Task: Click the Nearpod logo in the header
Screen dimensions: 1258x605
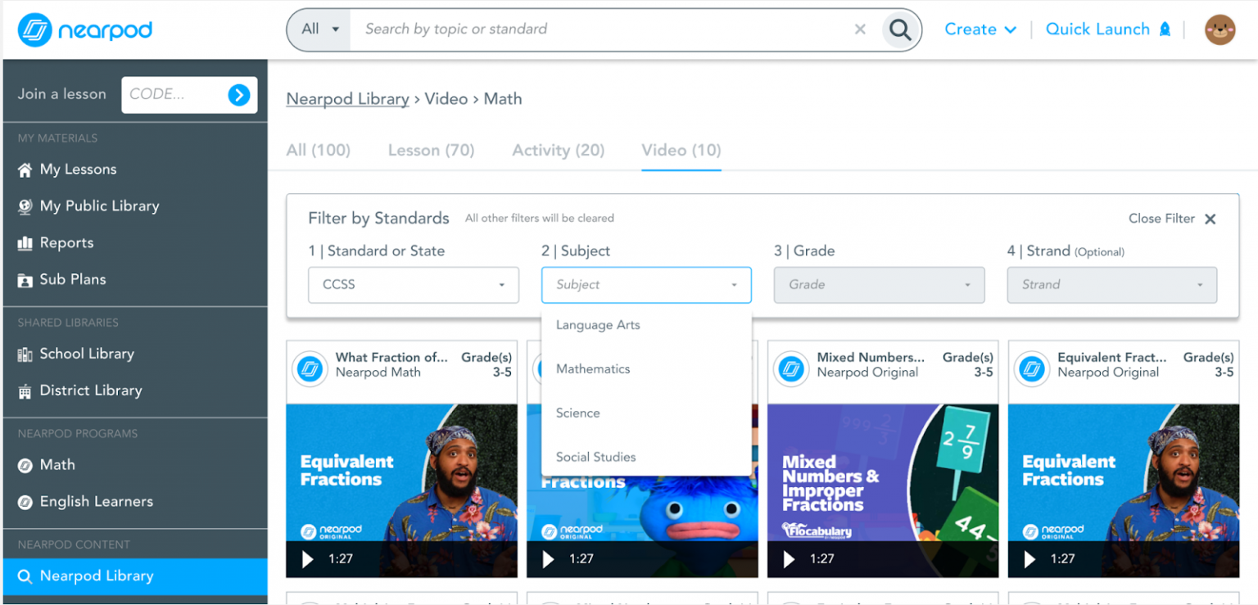Action: point(84,29)
